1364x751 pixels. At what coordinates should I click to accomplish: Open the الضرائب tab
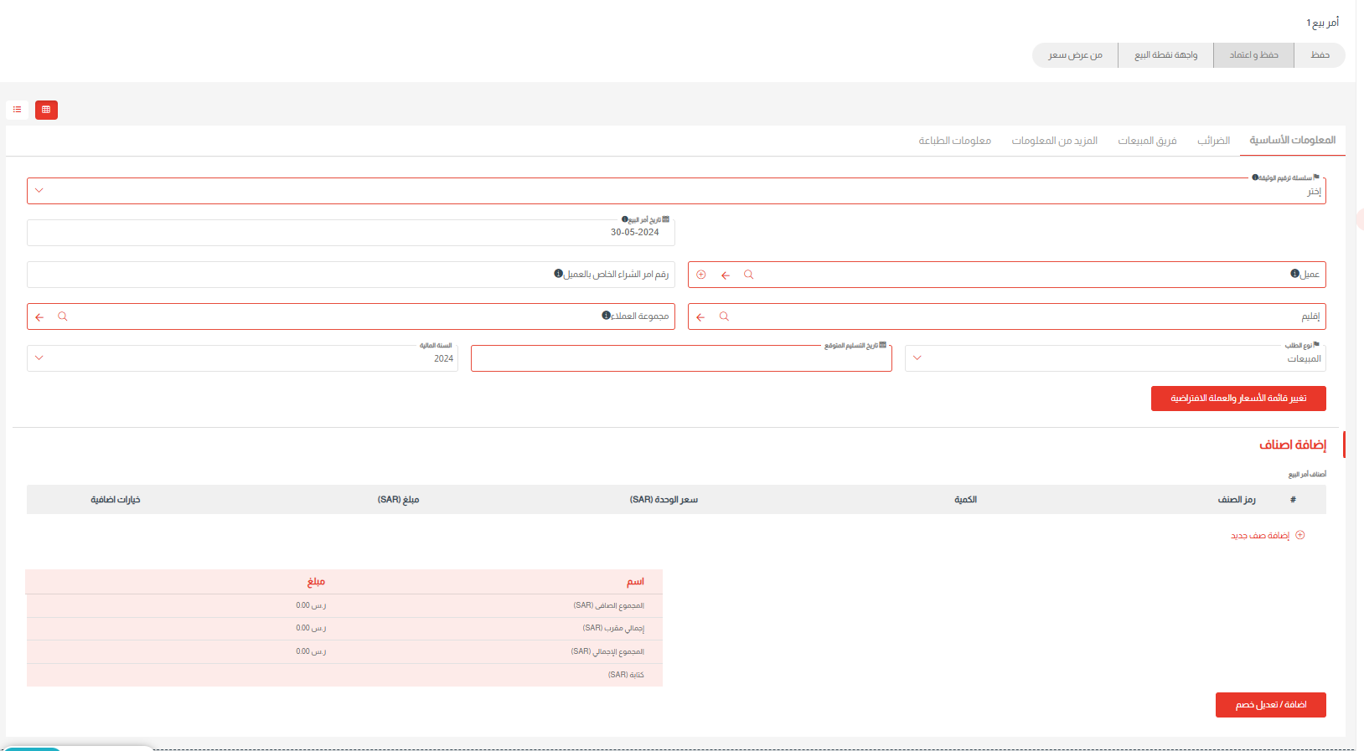tap(1213, 141)
